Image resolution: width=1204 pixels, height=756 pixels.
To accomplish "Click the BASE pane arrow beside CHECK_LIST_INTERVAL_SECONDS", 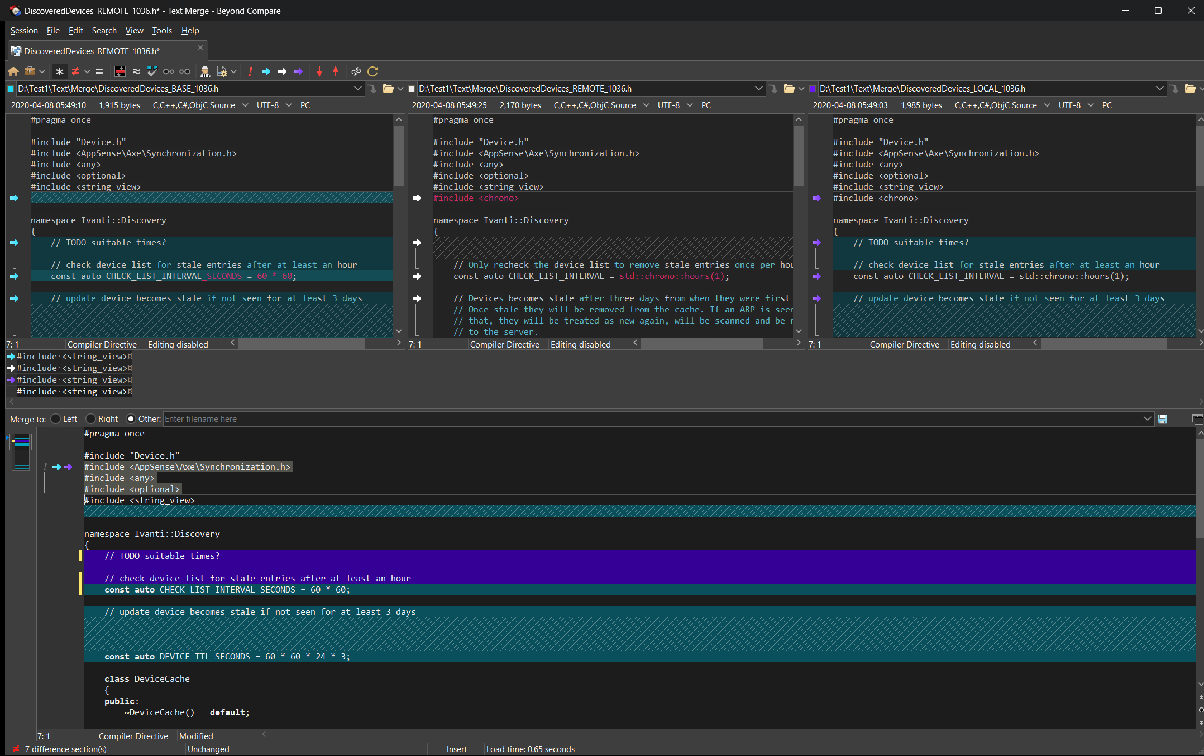I will tap(14, 276).
